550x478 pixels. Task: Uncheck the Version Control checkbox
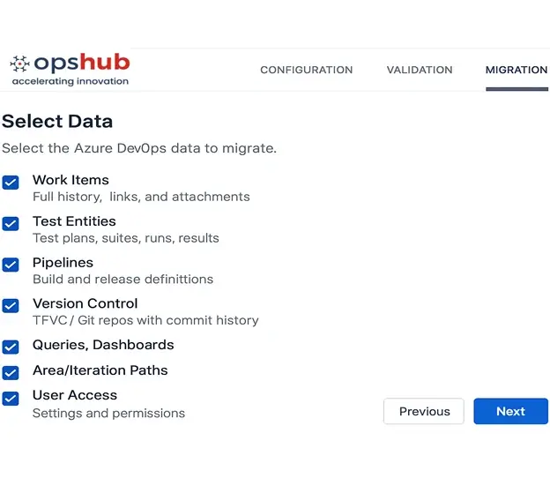(x=11, y=306)
